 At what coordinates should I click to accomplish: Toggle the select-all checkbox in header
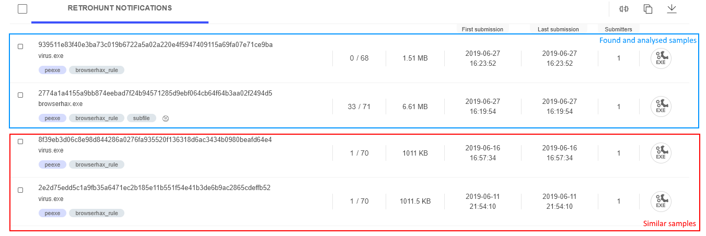click(x=22, y=9)
